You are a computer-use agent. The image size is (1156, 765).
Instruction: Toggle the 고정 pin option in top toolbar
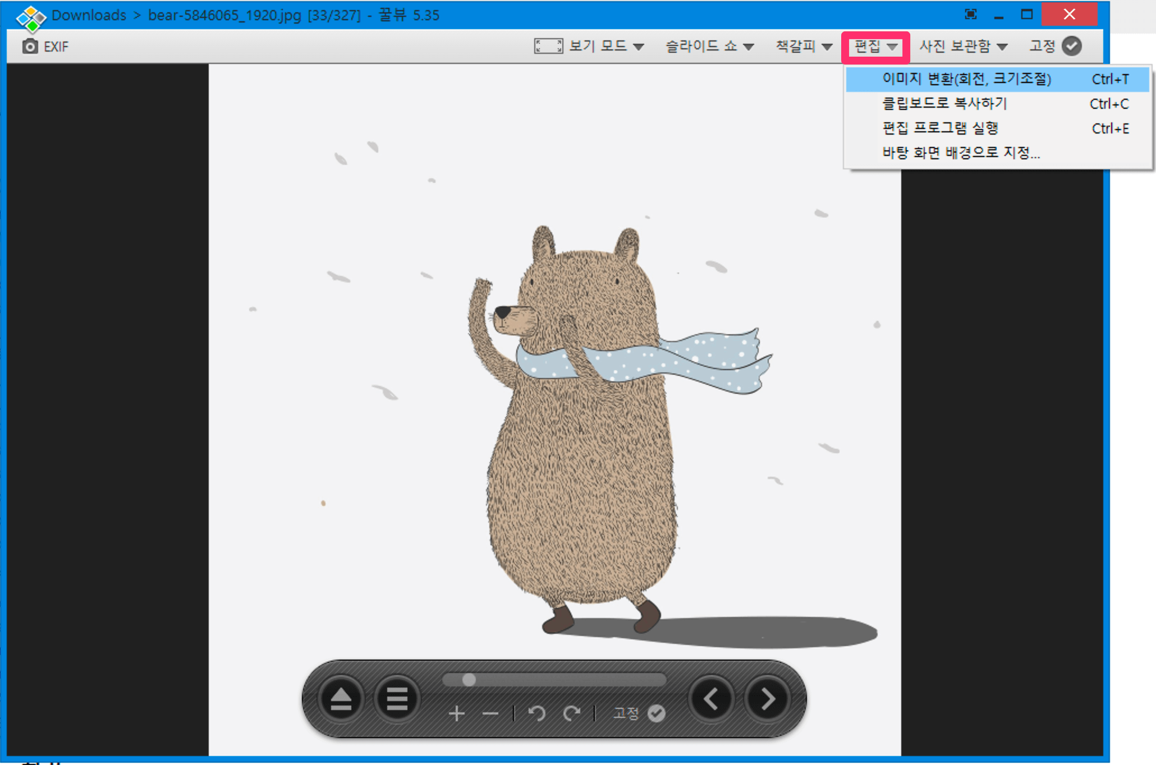(x=1054, y=46)
